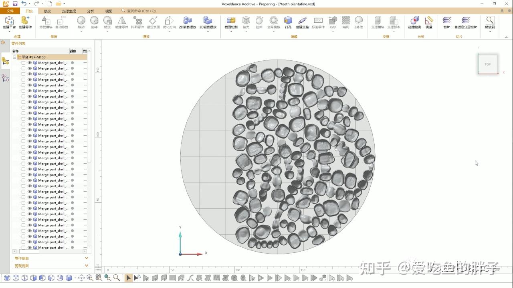Screen dimensions: 513x288
Task: Open the 切片 (Slice) tool
Action: coord(446,22)
